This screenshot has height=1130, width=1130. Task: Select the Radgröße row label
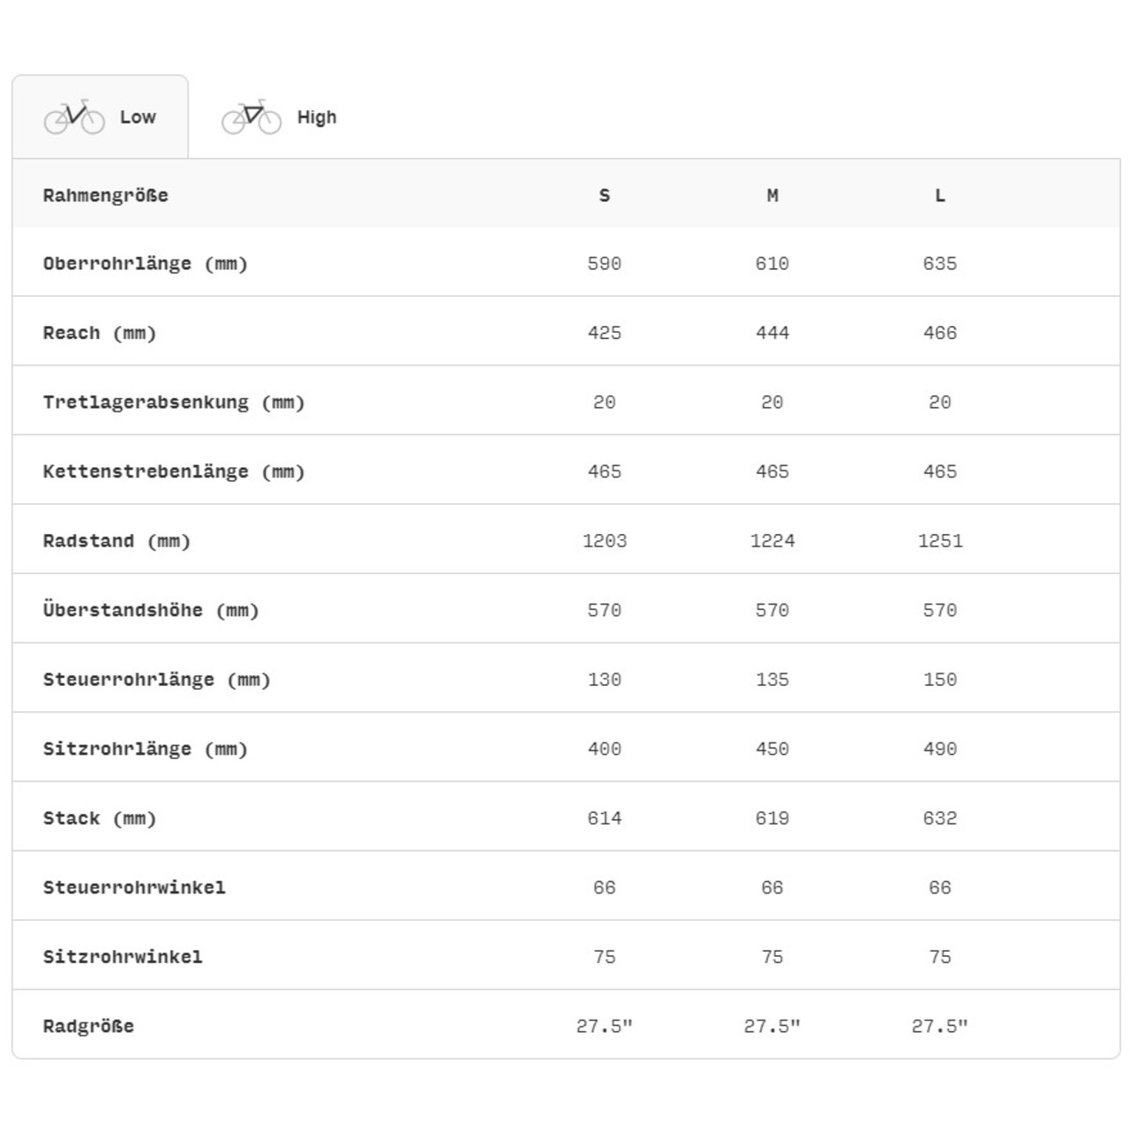click(88, 1026)
